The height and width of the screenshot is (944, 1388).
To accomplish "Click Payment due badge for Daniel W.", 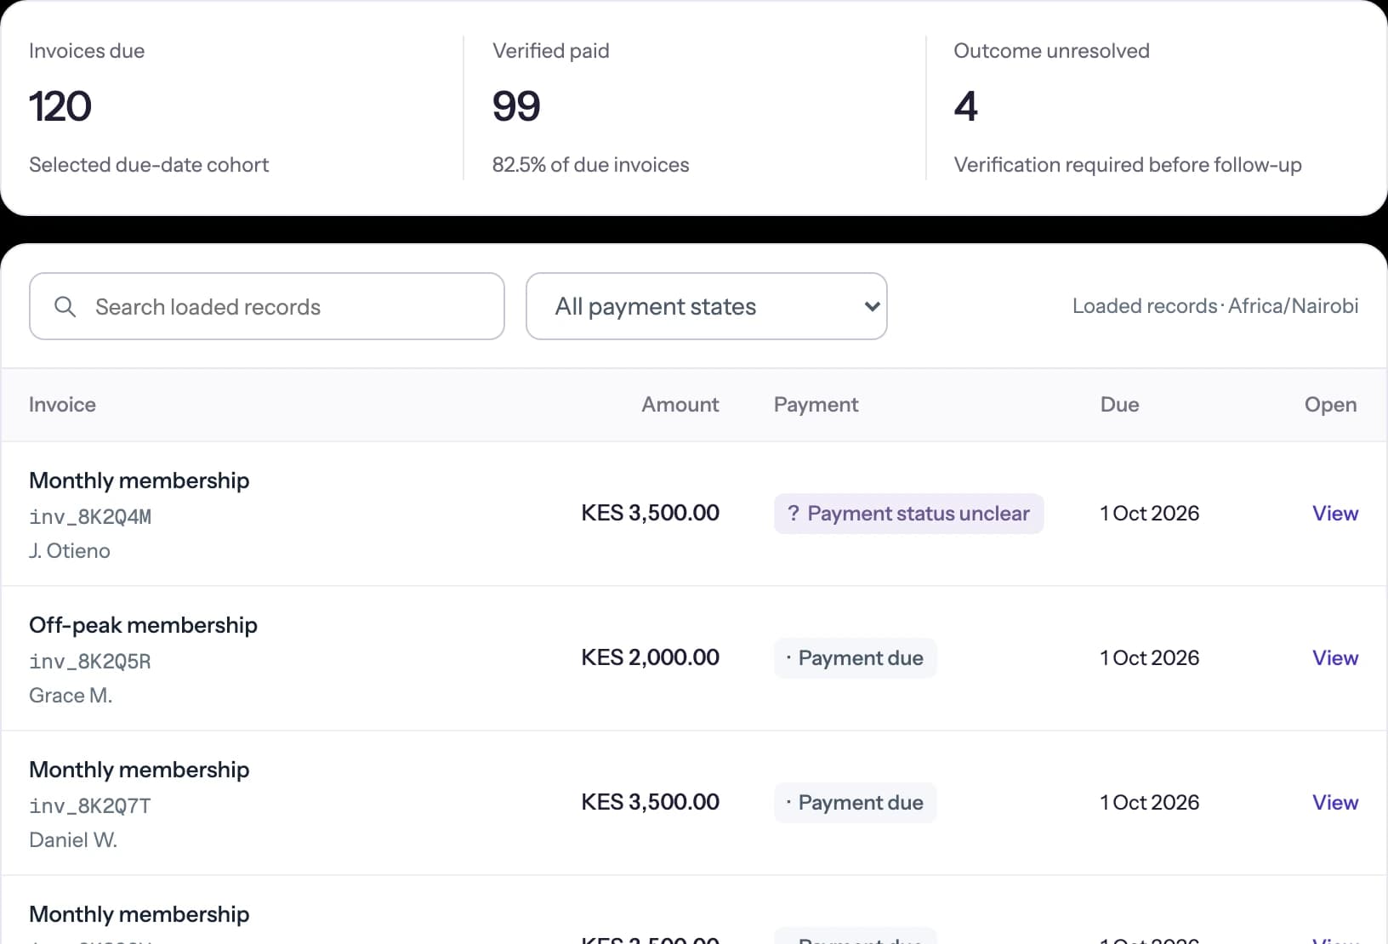I will pyautogui.click(x=855, y=803).
